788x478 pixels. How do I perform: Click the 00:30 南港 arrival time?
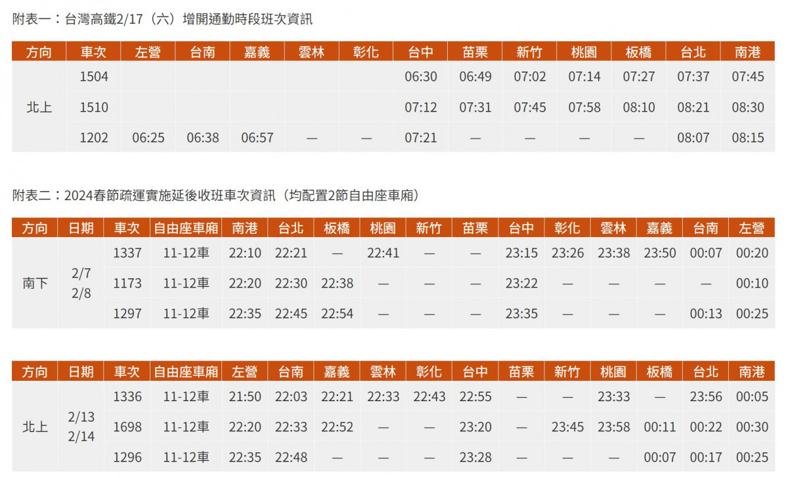click(x=752, y=427)
